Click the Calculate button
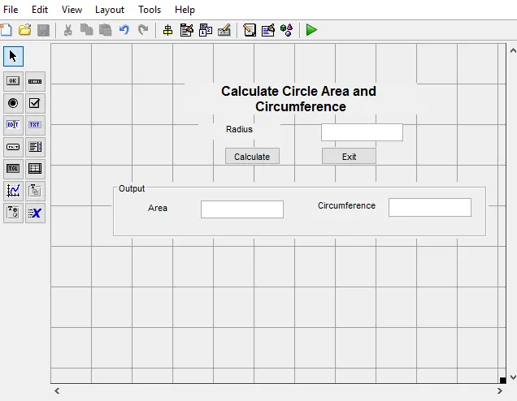 (252, 156)
